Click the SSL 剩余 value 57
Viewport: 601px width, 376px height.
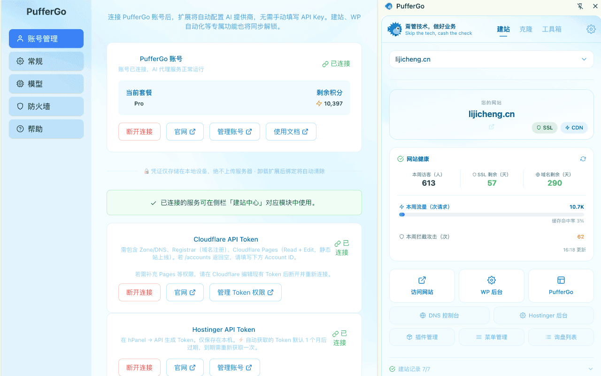[x=492, y=183]
